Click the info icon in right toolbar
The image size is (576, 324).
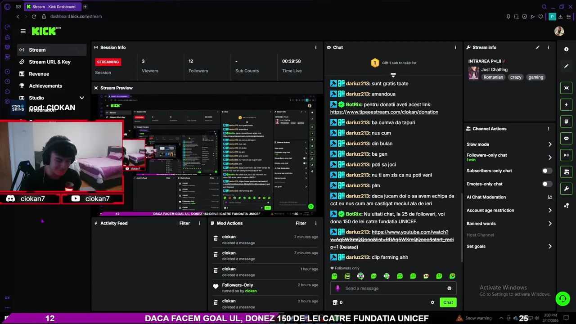tap(566, 49)
